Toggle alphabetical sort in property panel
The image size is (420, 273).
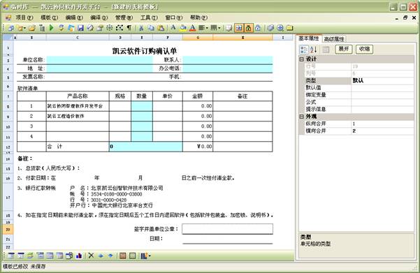(313, 50)
